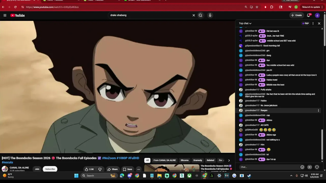Select the All filter chip
This screenshot has height=183, width=326.
(147, 160)
